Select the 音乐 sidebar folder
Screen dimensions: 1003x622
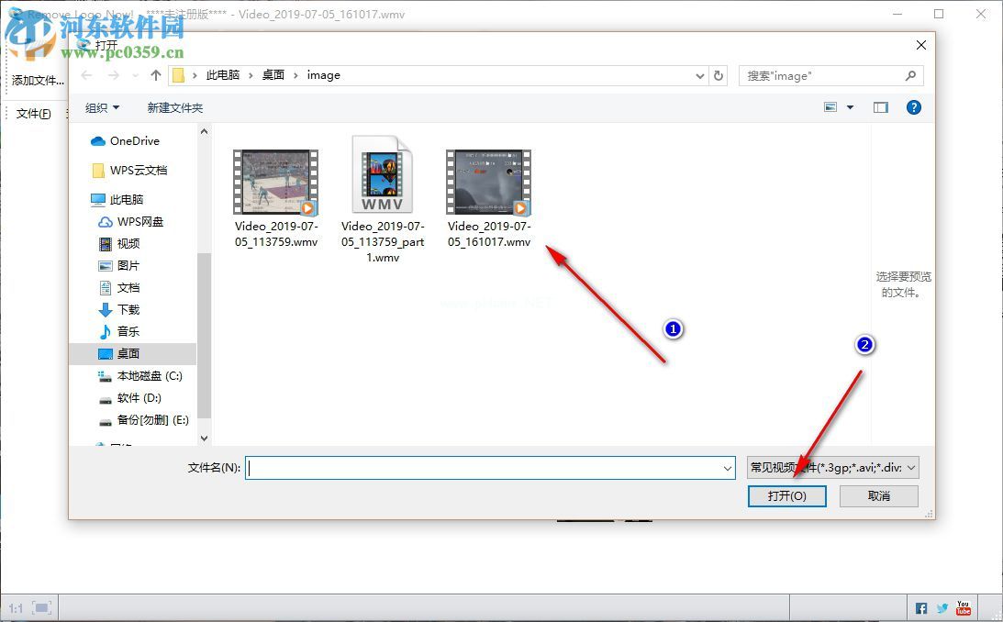128,331
